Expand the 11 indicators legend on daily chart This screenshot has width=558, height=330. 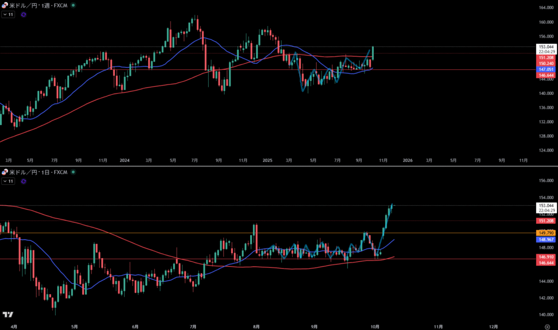point(8,182)
